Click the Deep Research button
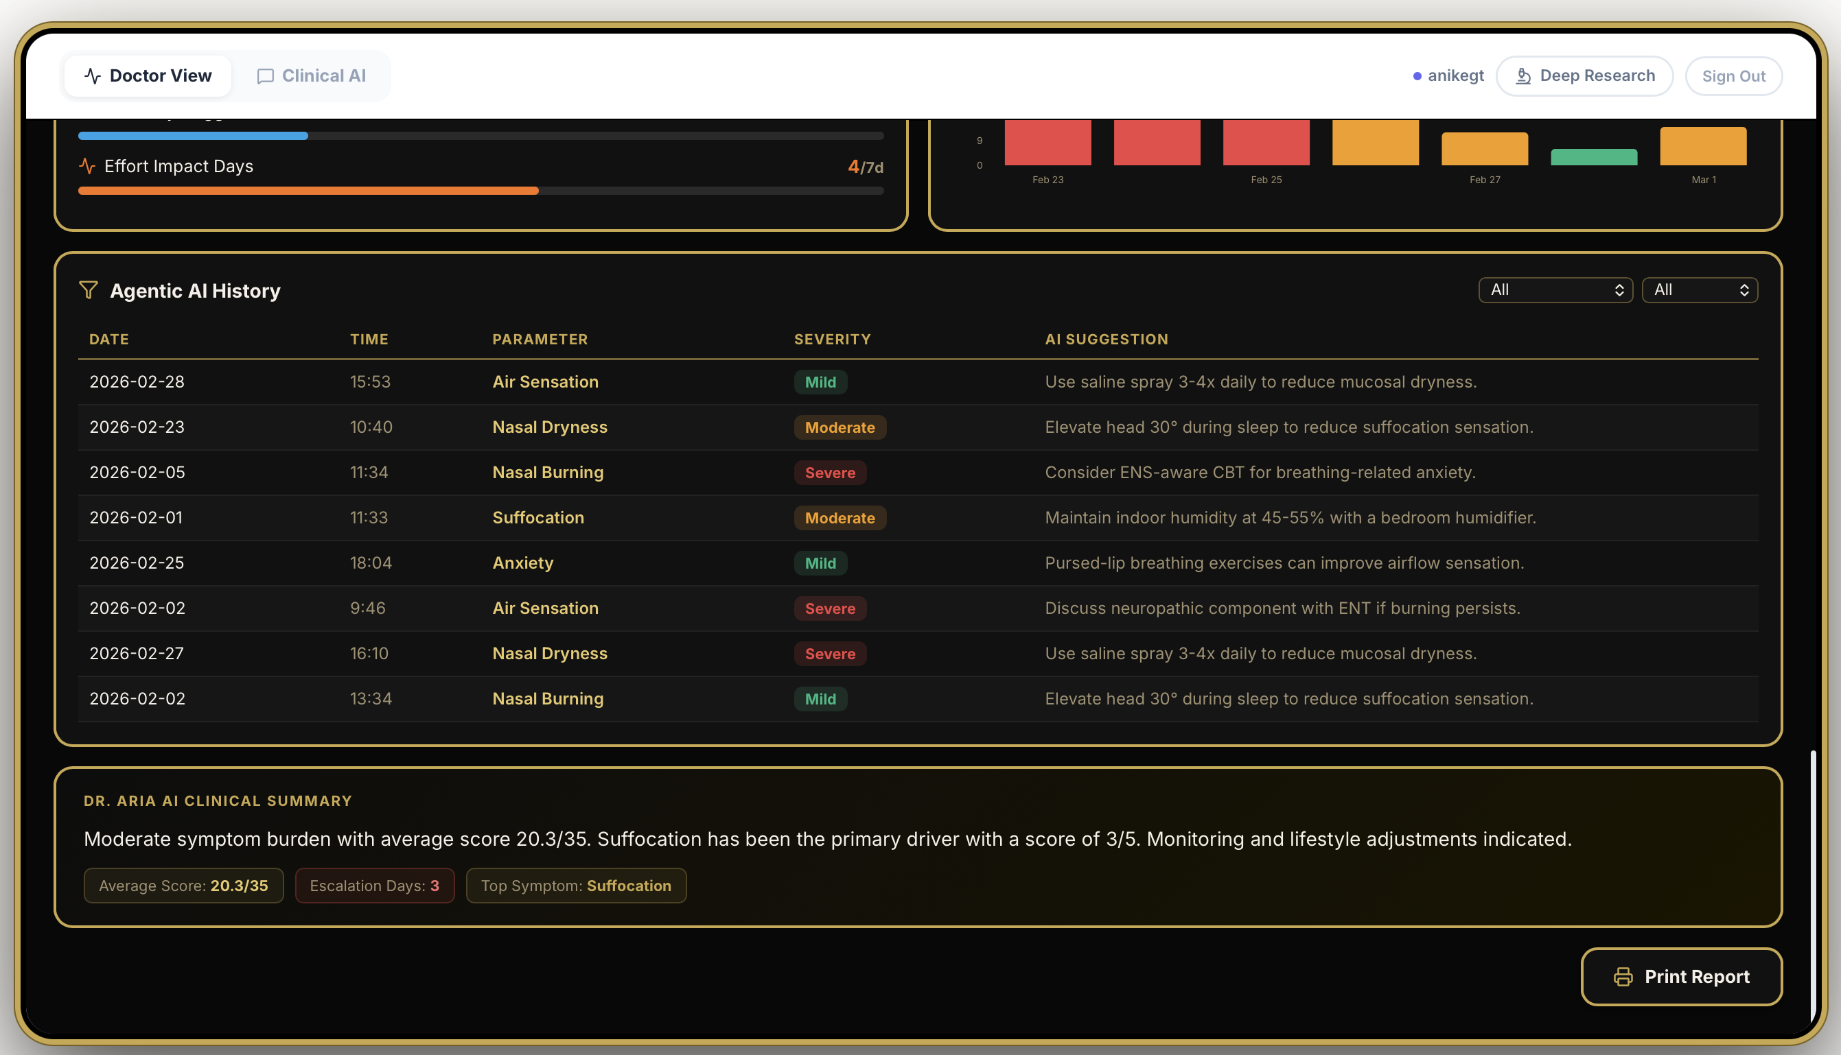The height and width of the screenshot is (1055, 1841). pos(1584,76)
